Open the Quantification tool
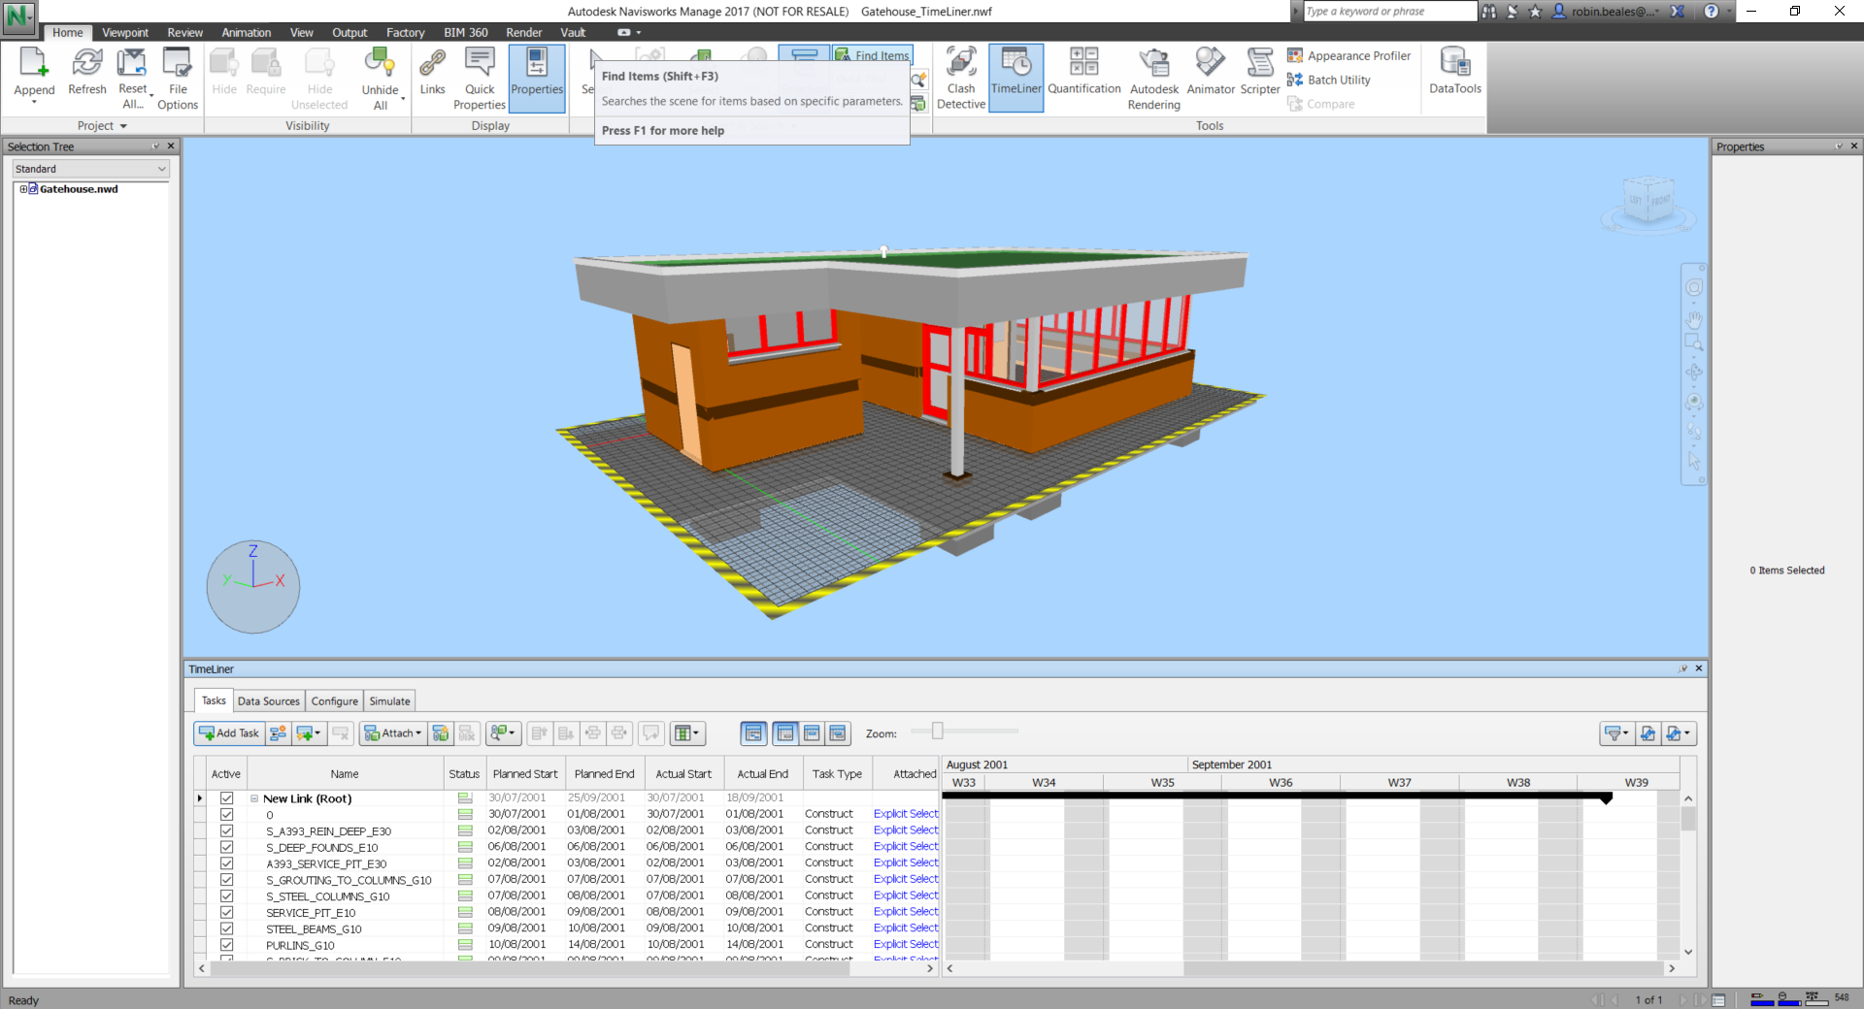The image size is (1864, 1009). [x=1083, y=73]
